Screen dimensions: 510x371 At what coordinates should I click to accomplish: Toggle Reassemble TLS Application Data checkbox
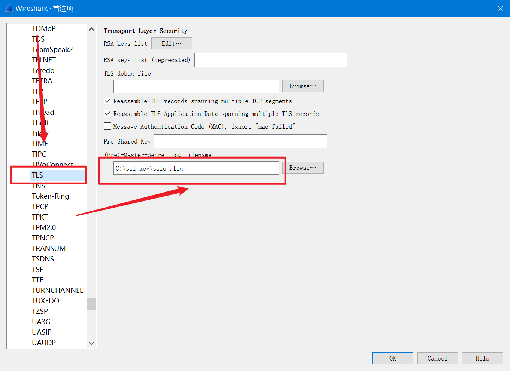click(107, 114)
